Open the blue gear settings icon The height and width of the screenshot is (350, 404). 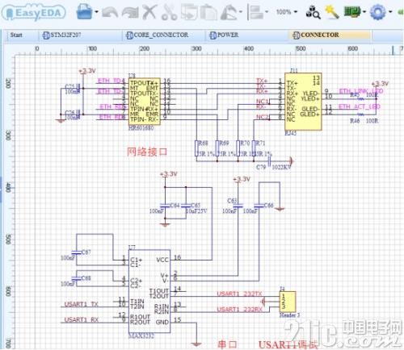pyautogui.click(x=377, y=12)
